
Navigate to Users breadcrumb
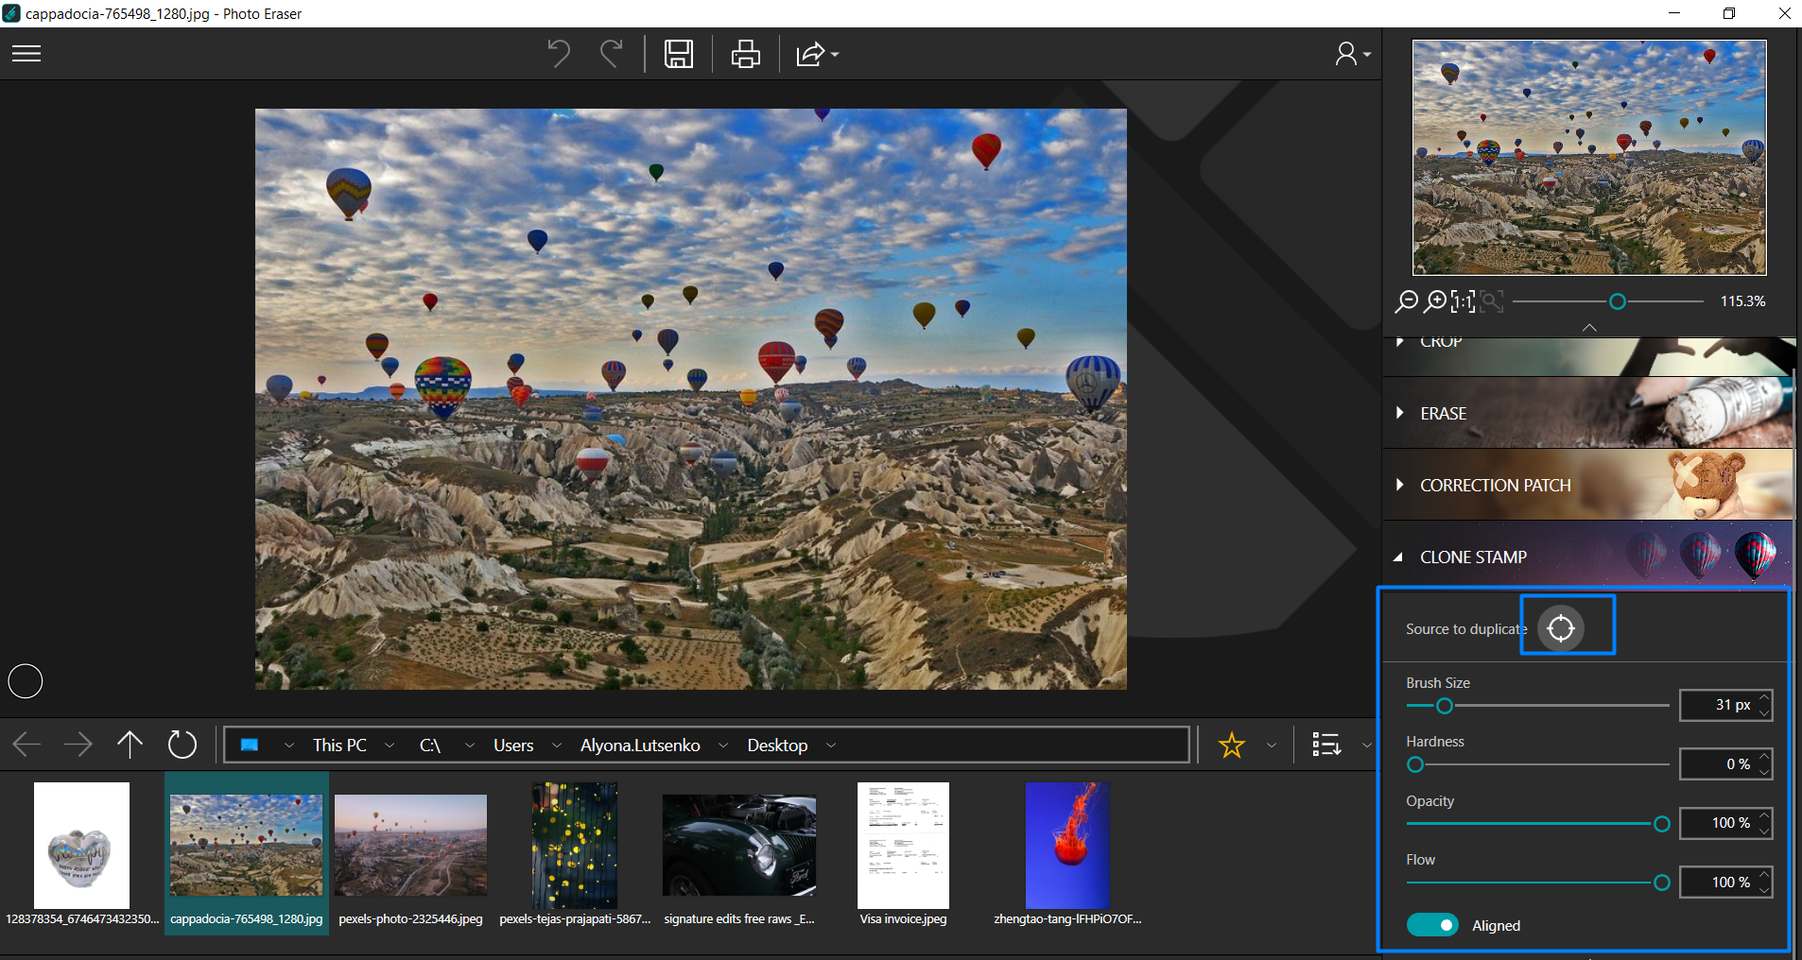[x=513, y=746]
